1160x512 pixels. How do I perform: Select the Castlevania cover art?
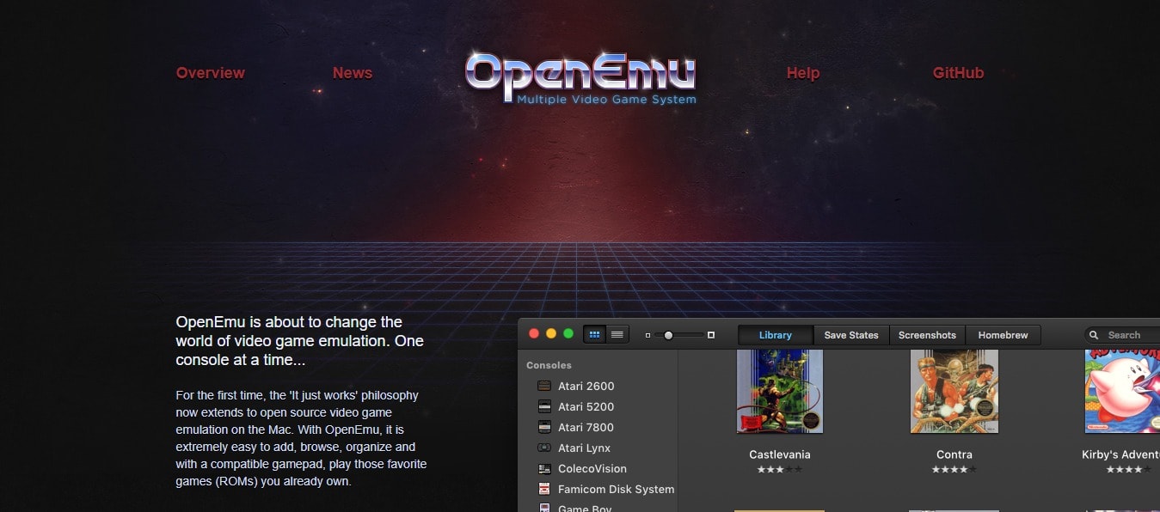pyautogui.click(x=780, y=392)
